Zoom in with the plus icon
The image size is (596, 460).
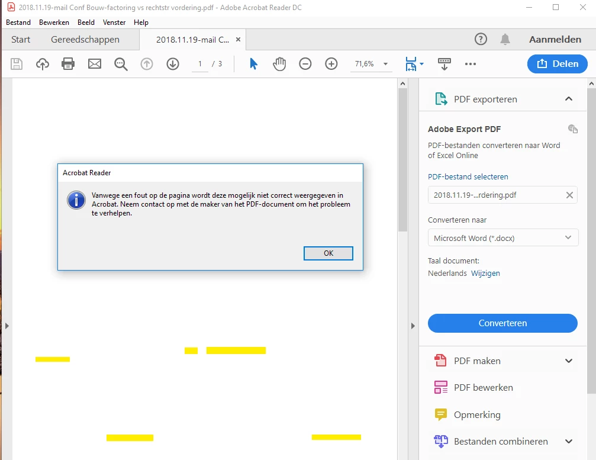pos(331,64)
